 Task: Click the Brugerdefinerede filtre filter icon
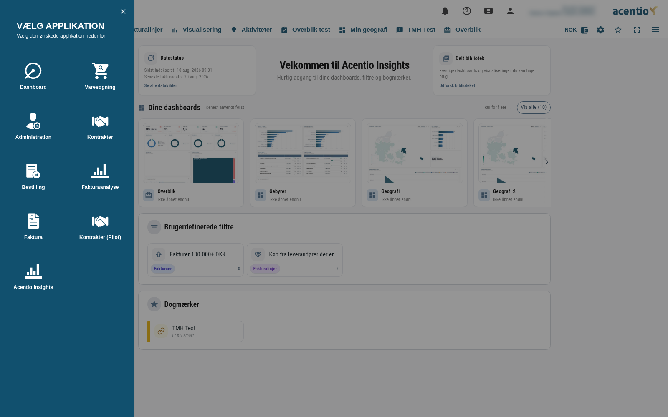[154, 227]
